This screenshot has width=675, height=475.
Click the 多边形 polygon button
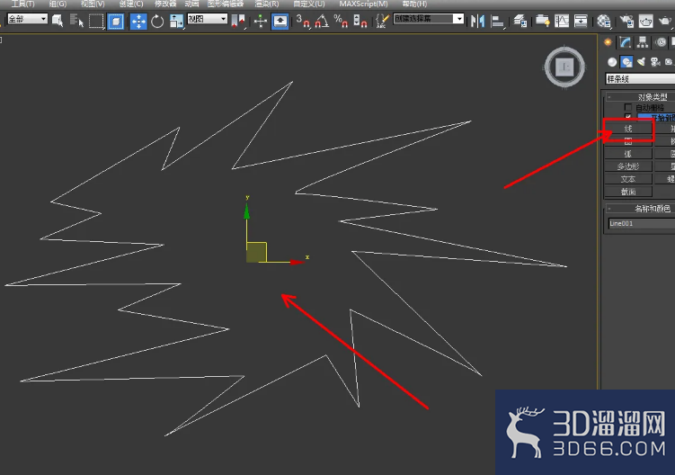point(628,166)
